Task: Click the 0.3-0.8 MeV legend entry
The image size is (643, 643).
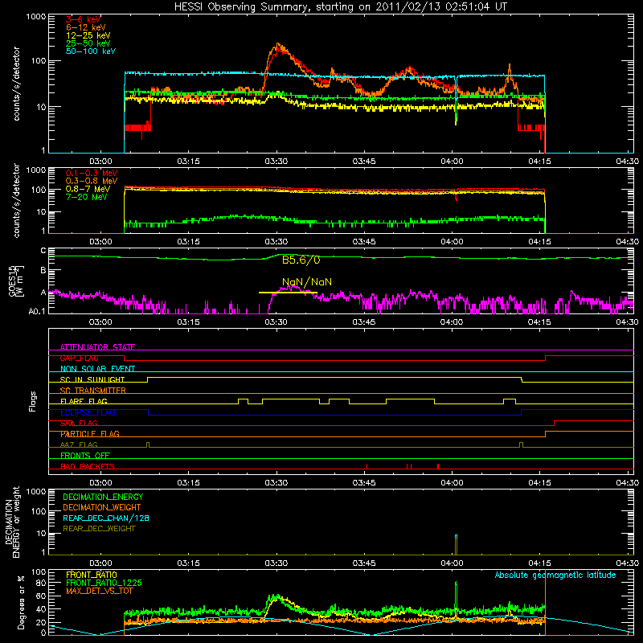Action: point(92,181)
